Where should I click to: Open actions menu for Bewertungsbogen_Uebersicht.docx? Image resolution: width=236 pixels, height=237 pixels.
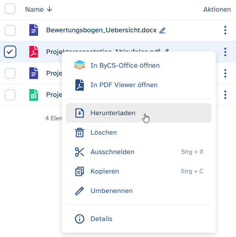[225, 30]
